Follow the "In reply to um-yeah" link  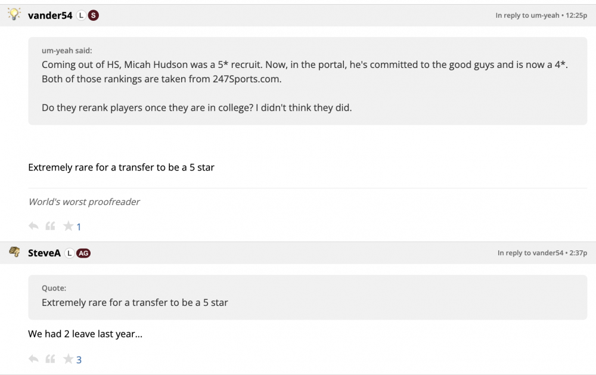click(526, 16)
